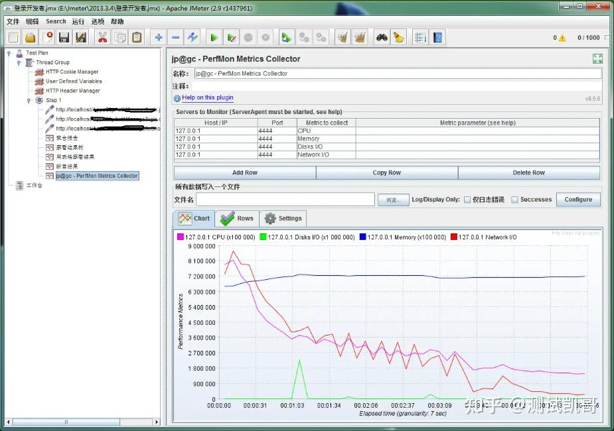This screenshot has width=614, height=431.
Task: Switch to the Settings tab
Action: 283,218
